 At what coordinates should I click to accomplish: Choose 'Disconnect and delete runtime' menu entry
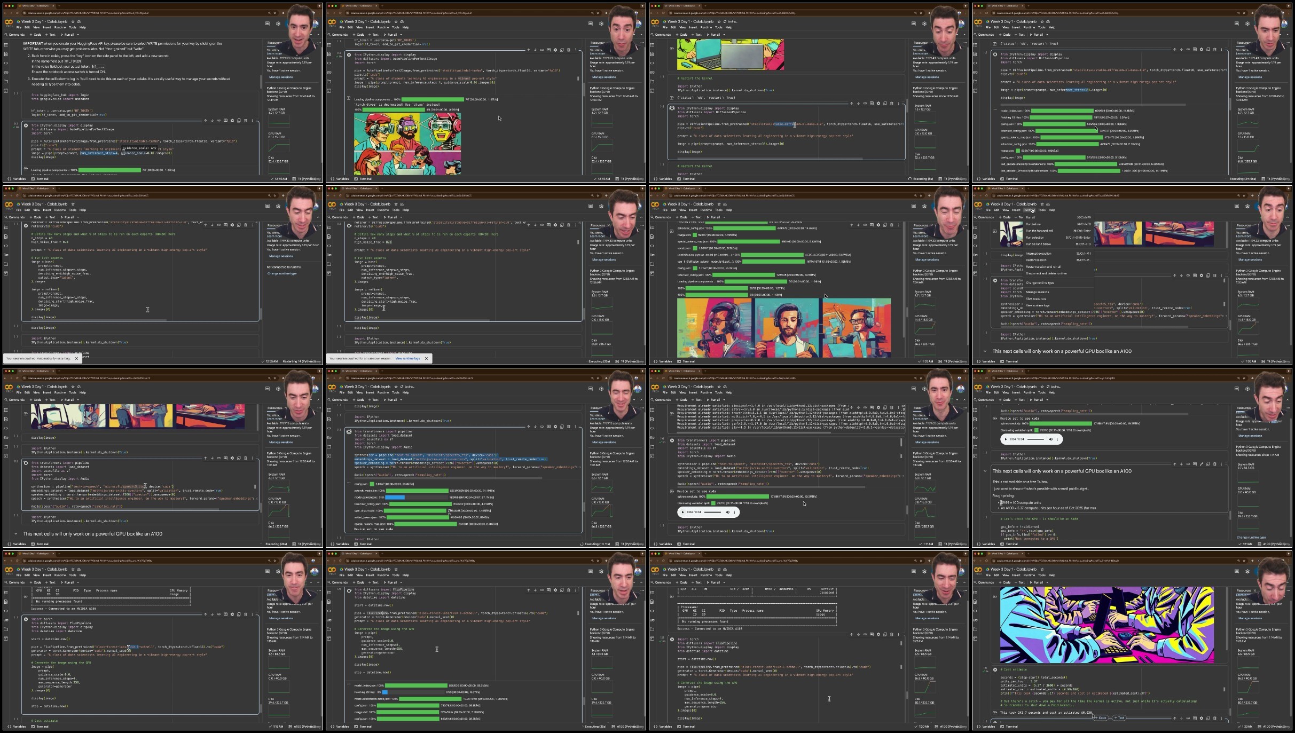[x=1046, y=273]
